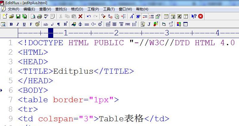This screenshot has height=126, width=239.
Task: Open the List tag dropdown
Action: (x=134, y=24)
